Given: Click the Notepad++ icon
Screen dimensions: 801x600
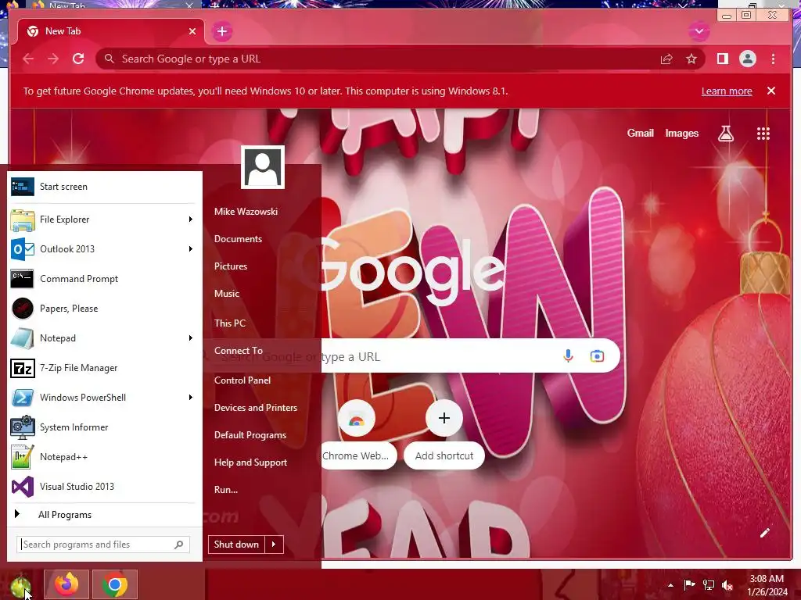Looking at the screenshot, I should pos(23,456).
